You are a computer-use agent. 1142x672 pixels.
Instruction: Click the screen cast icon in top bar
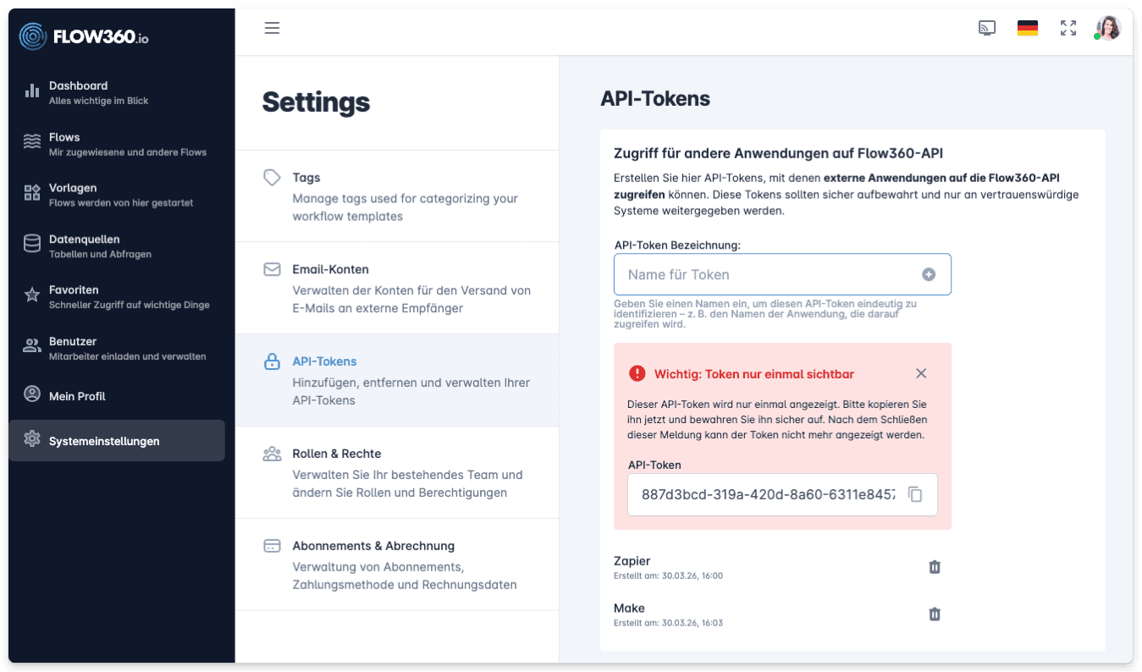[x=986, y=28]
